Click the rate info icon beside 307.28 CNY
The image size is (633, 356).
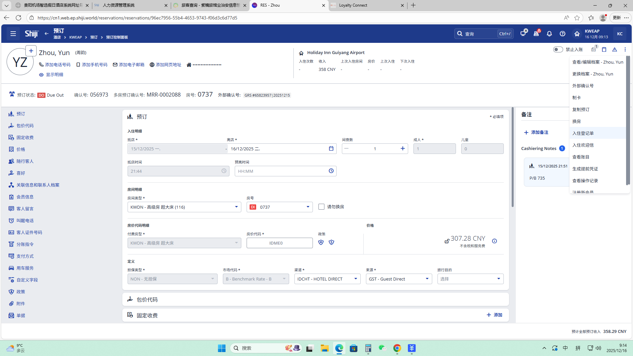[x=494, y=241]
